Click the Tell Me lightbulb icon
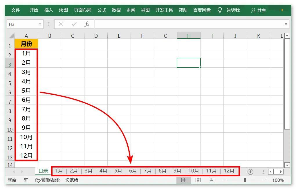Image resolution: width=296 pixels, height=189 pixels. pos(220,10)
